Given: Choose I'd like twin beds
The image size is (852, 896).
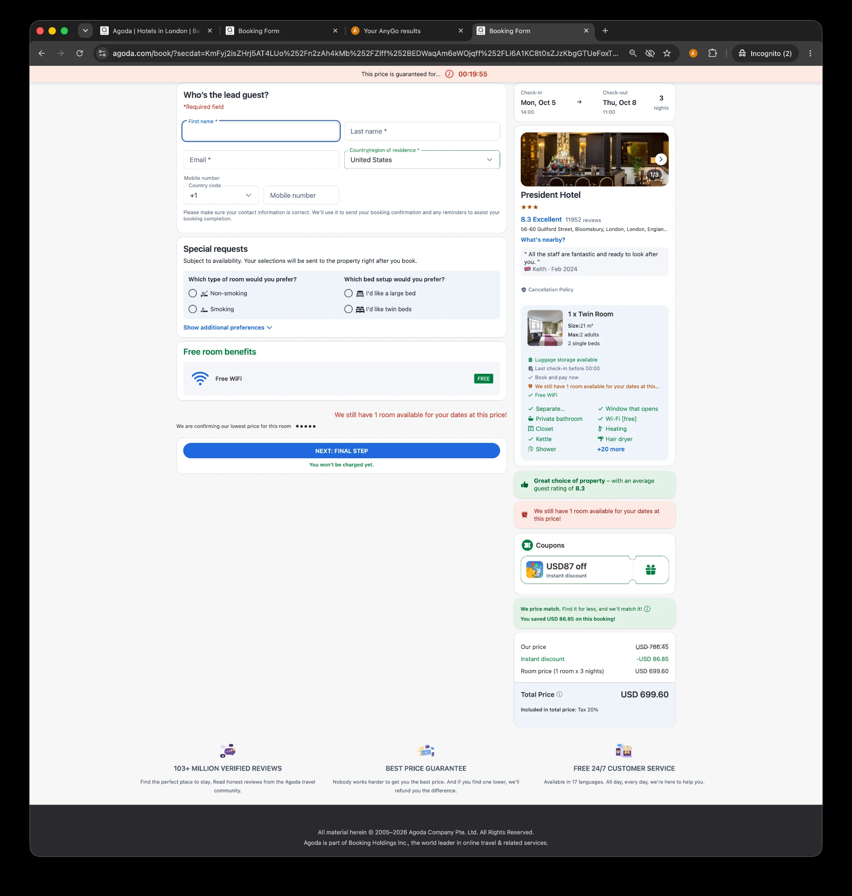Looking at the screenshot, I should [349, 309].
